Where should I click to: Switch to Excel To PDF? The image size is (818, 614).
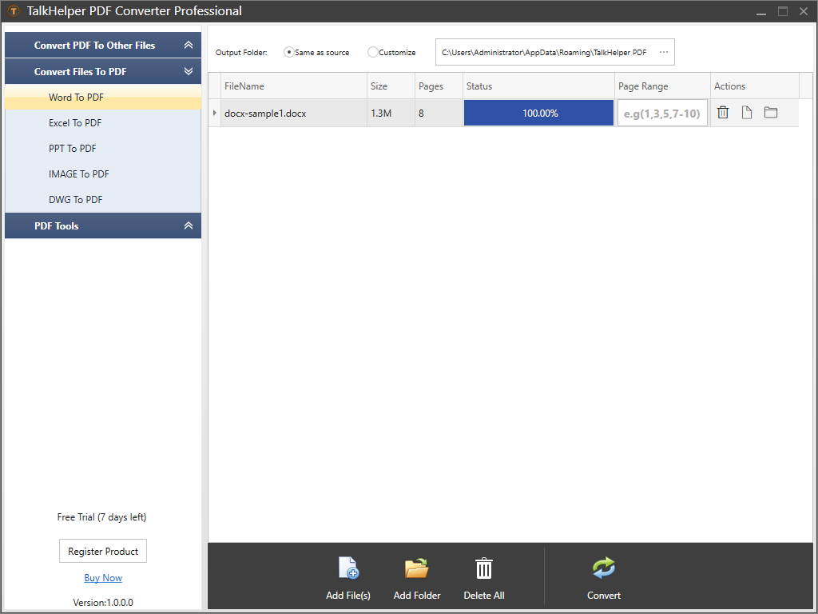[x=103, y=122]
